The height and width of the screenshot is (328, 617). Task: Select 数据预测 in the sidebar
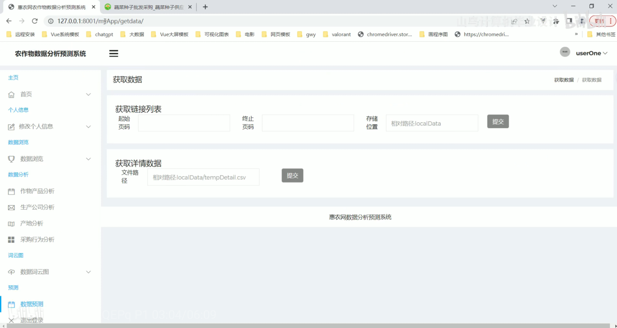point(32,304)
